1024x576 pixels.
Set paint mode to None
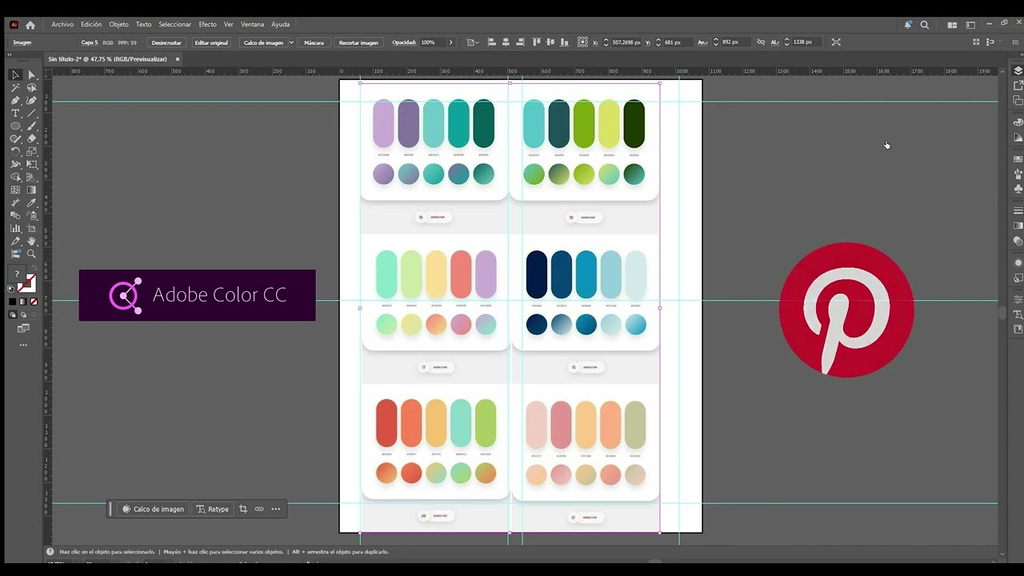pyautogui.click(x=33, y=302)
